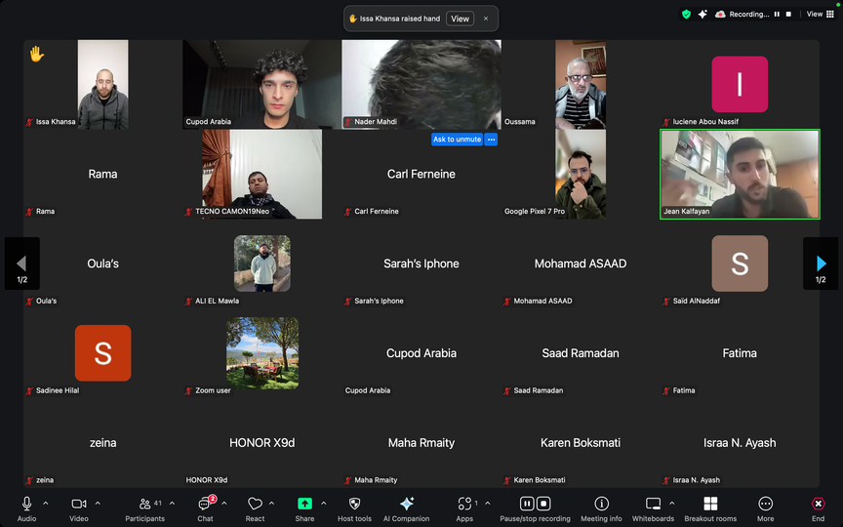Click Ask to unmute on Nader Mahdi
Image resolution: width=843 pixels, height=527 pixels.
coord(457,140)
